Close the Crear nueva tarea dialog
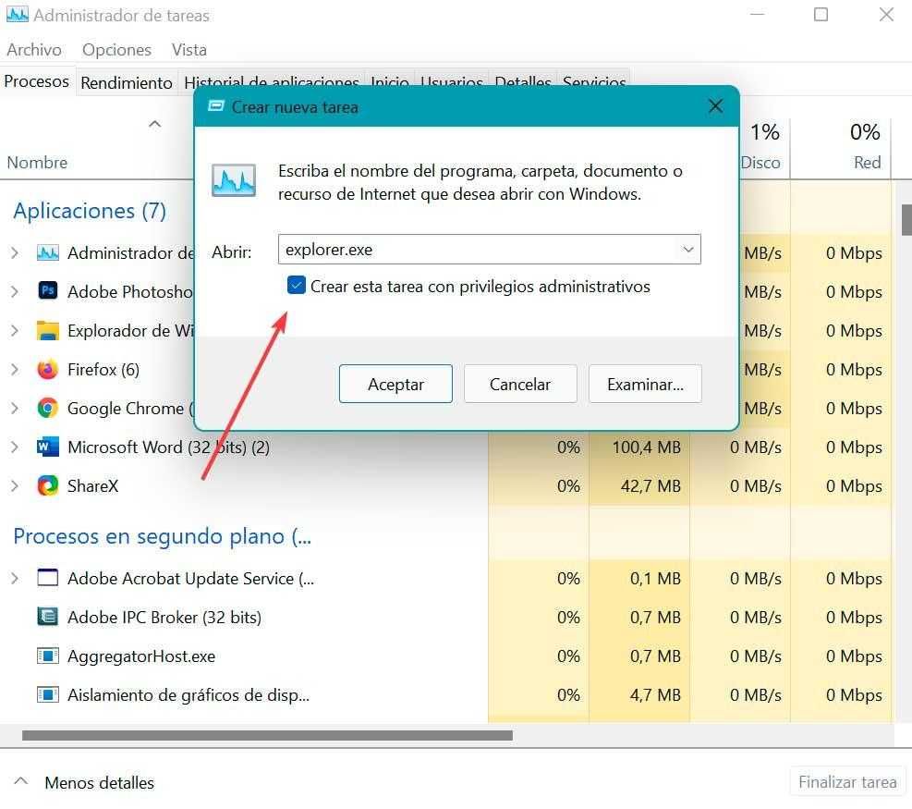Screen dimensions: 912x809 pyautogui.click(x=715, y=106)
